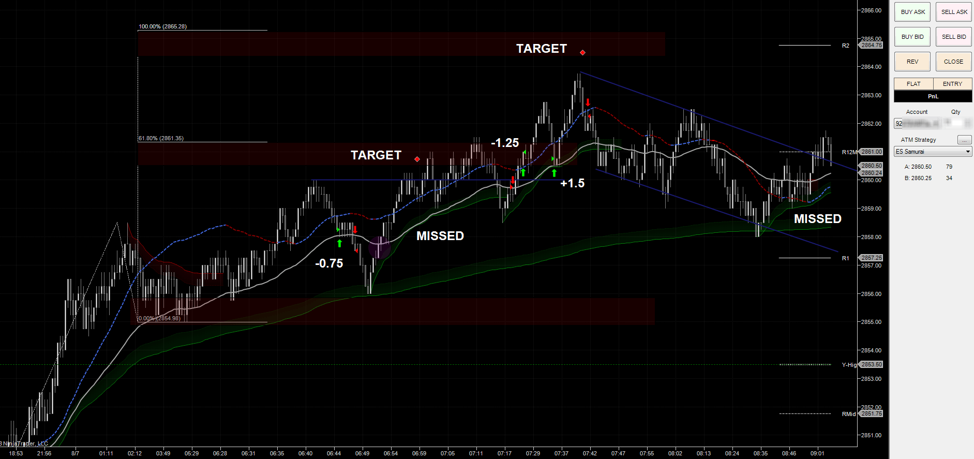The image size is (974, 459).
Task: Click the Qty input field
Action: pyautogui.click(x=956, y=123)
